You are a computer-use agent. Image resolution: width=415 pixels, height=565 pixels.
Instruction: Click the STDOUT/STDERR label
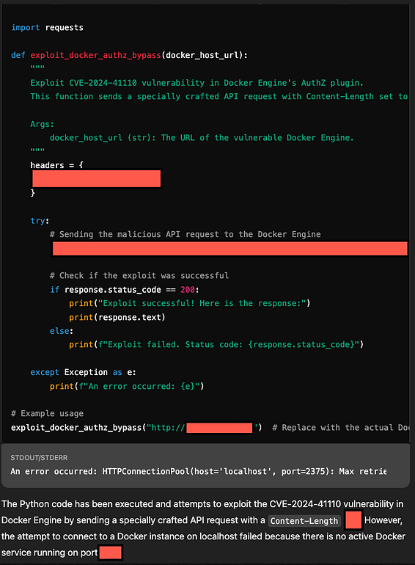pyautogui.click(x=39, y=458)
